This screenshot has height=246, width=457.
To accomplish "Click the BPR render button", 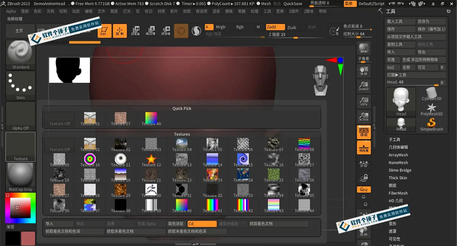I will (x=364, y=48).
